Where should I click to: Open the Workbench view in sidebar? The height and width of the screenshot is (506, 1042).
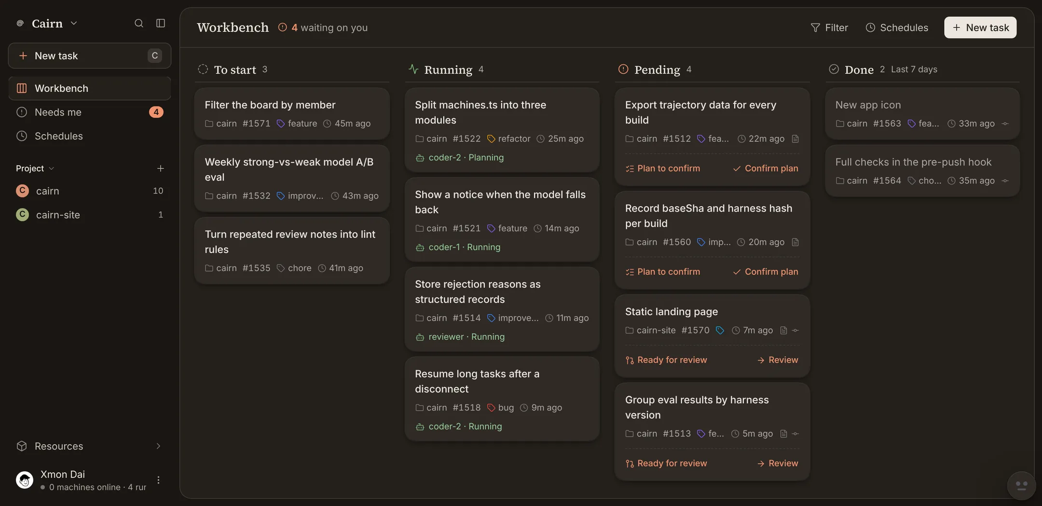pos(90,88)
